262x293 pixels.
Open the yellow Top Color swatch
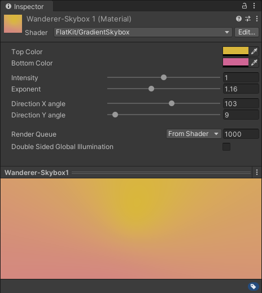235,51
